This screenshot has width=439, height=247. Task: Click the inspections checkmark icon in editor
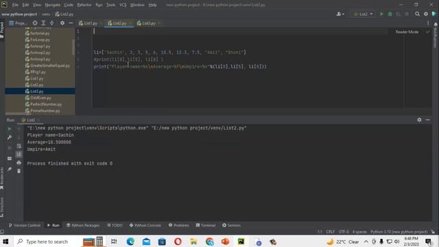click(427, 32)
